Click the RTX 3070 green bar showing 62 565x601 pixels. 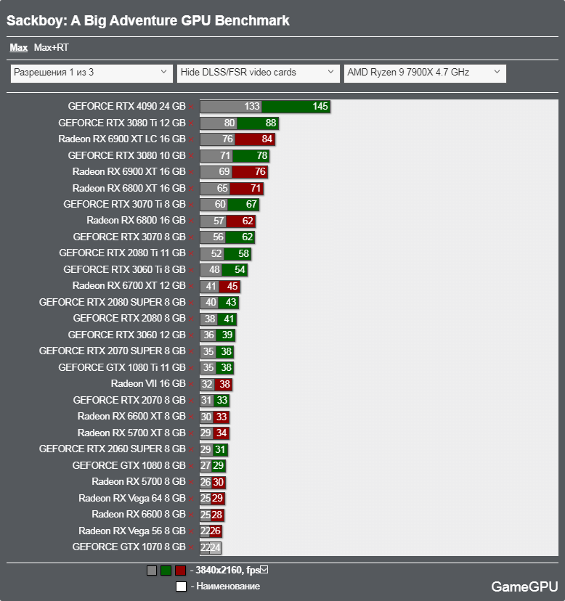pyautogui.click(x=240, y=237)
